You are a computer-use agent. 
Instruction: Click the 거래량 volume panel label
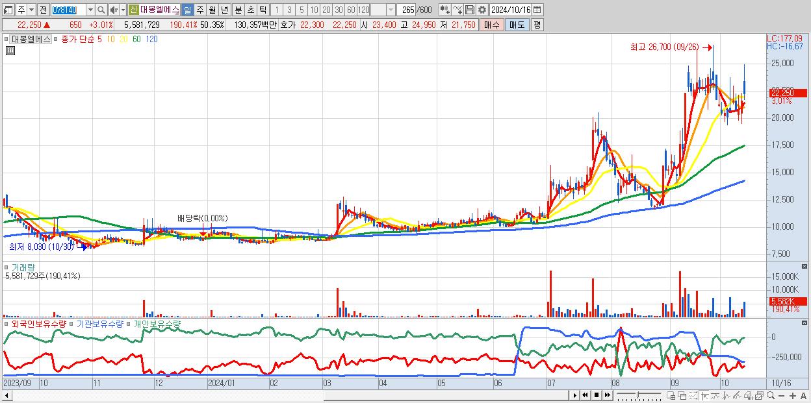tap(23, 267)
